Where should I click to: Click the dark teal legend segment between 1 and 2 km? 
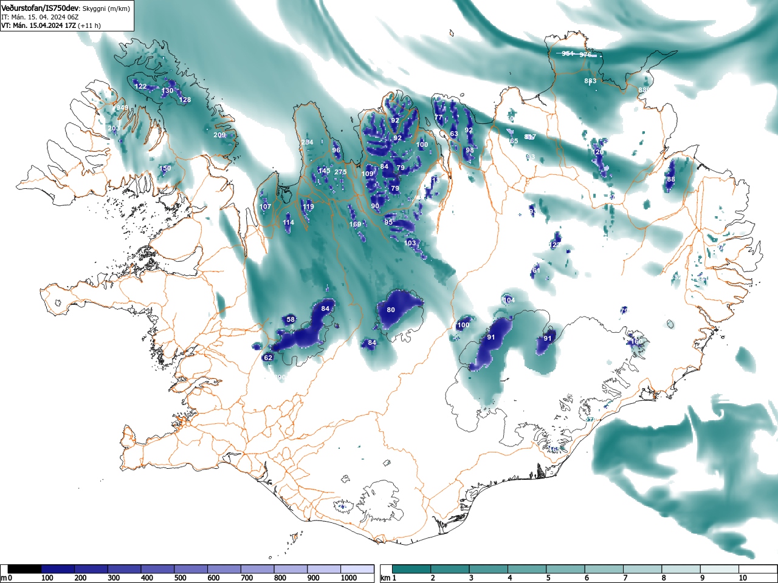(412, 569)
